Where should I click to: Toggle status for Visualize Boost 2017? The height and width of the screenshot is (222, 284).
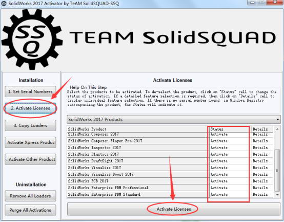coord(230,175)
